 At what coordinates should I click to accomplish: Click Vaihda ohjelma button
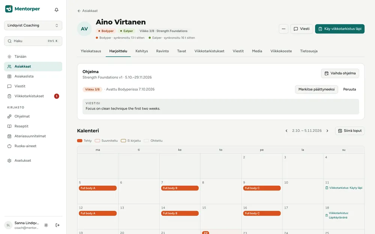coord(340,73)
